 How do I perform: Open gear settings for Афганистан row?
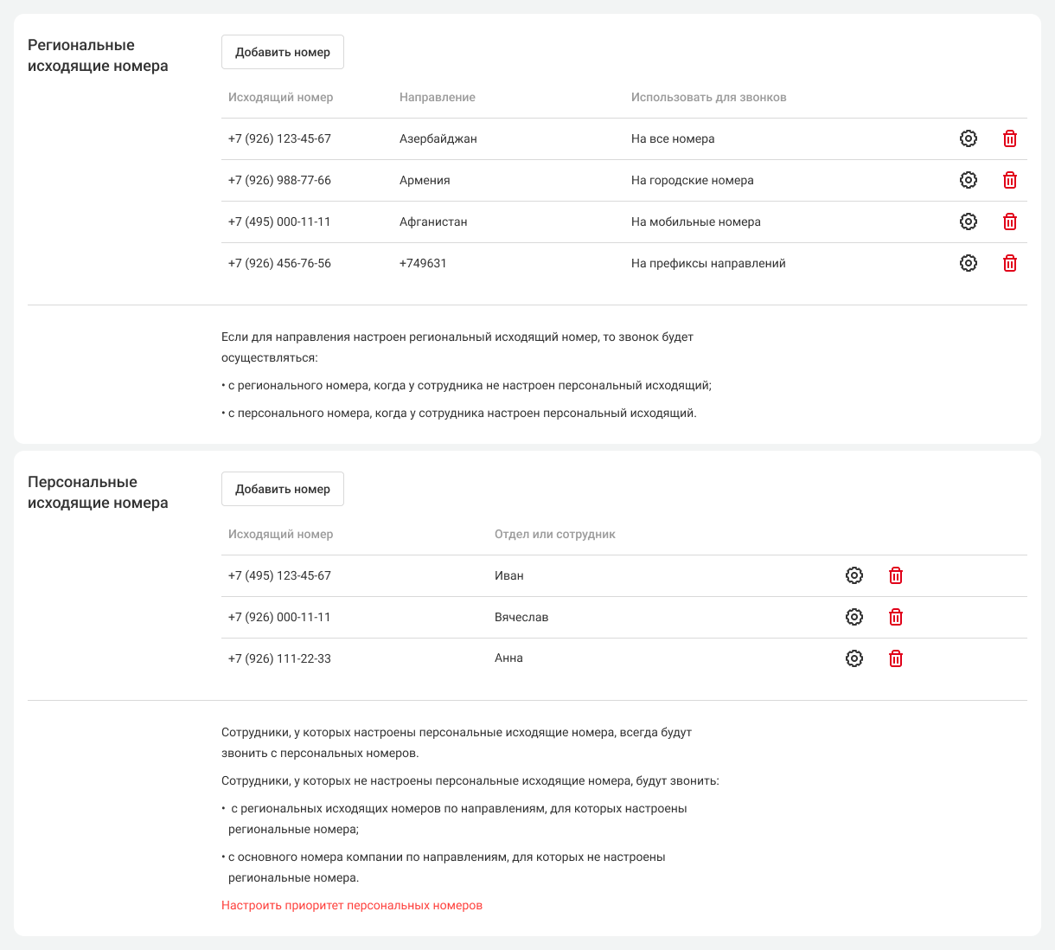[969, 221]
